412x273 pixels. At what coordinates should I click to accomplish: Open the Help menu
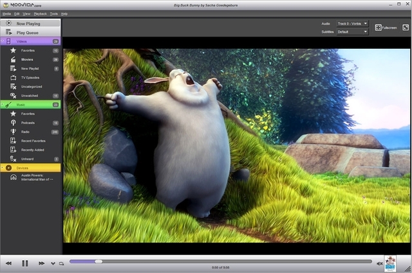(x=64, y=14)
